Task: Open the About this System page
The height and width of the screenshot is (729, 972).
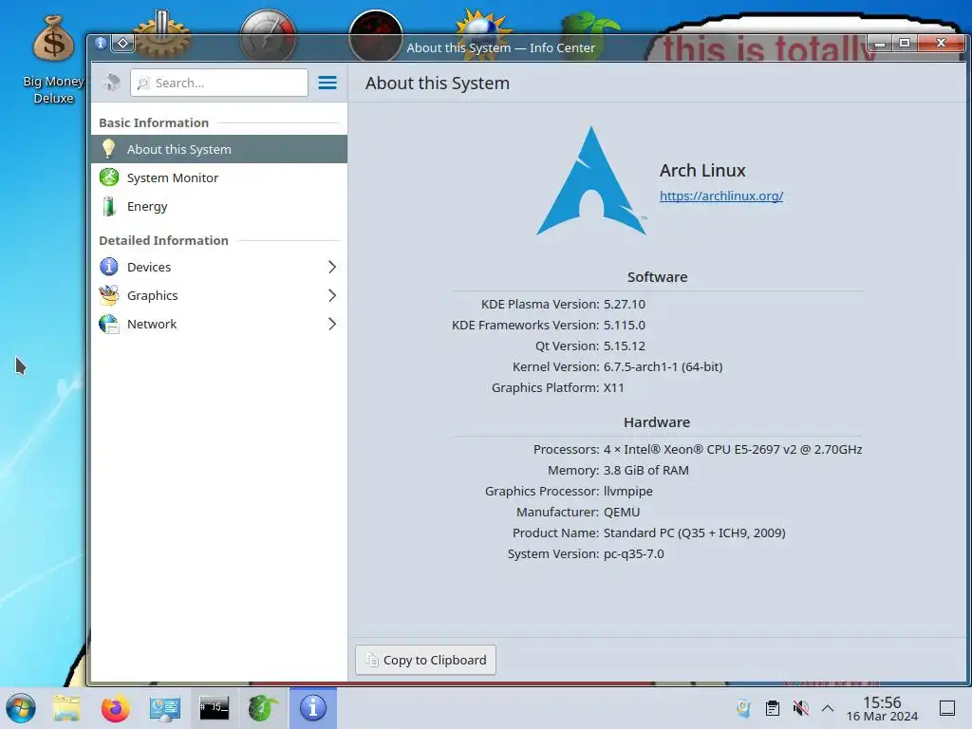Action: tap(219, 149)
